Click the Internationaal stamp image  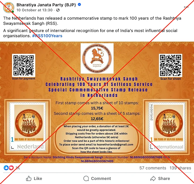[x=167, y=127]
